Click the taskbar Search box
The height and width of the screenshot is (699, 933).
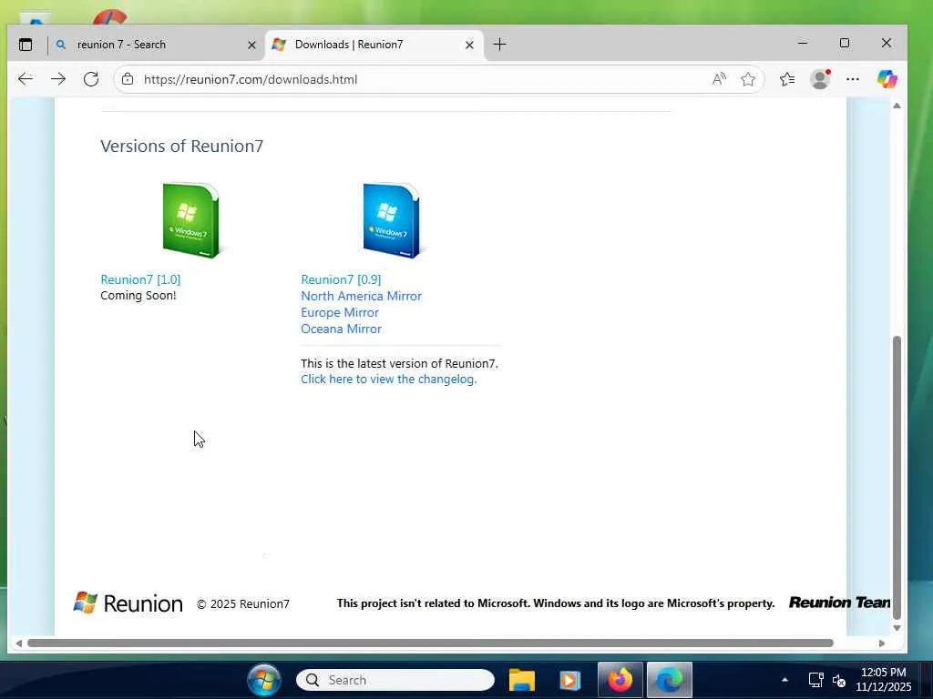tap(395, 680)
